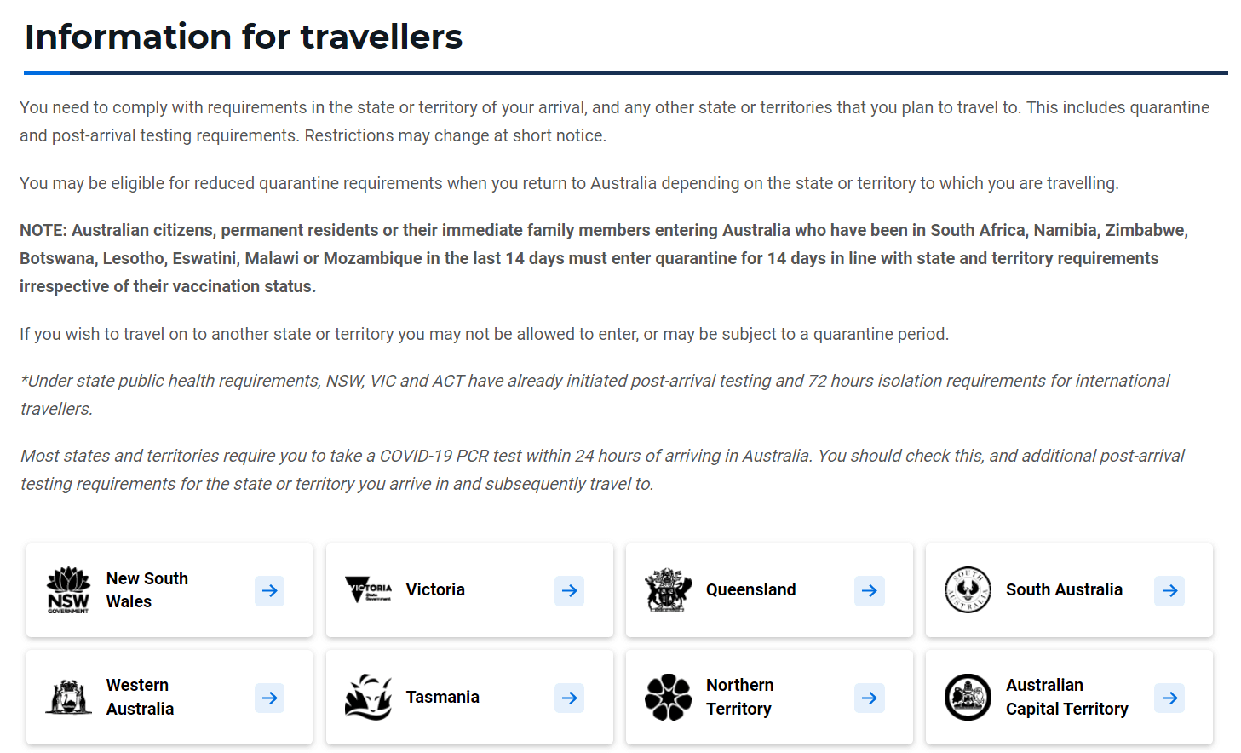Viewport: 1241px width, 753px height.
Task: Click the Australian Capital Territory crest icon
Action: (x=968, y=697)
